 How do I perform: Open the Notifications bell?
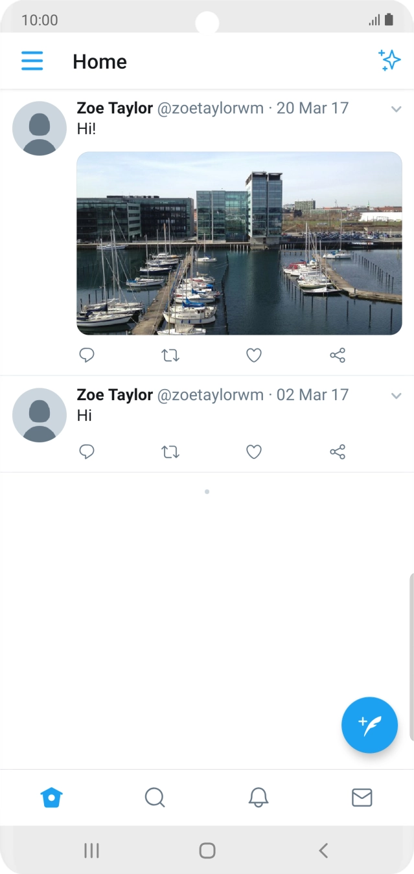[259, 798]
